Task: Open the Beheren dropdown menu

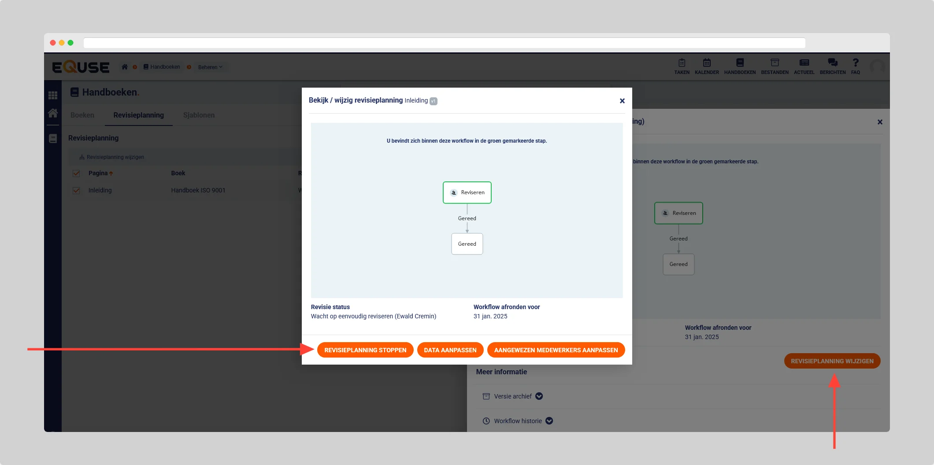Action: tap(210, 67)
